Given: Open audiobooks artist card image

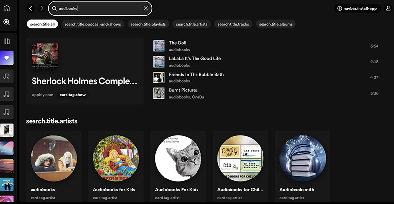Looking at the screenshot, I should (x=54, y=158).
